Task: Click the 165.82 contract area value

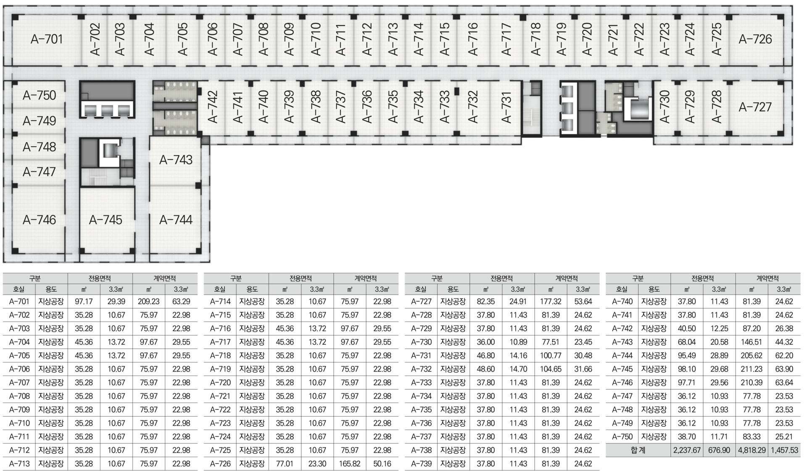Action: pos(350,464)
